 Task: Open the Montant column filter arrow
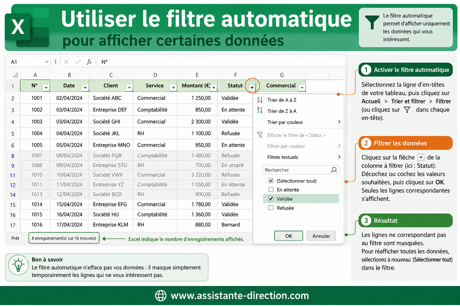pos(214,88)
